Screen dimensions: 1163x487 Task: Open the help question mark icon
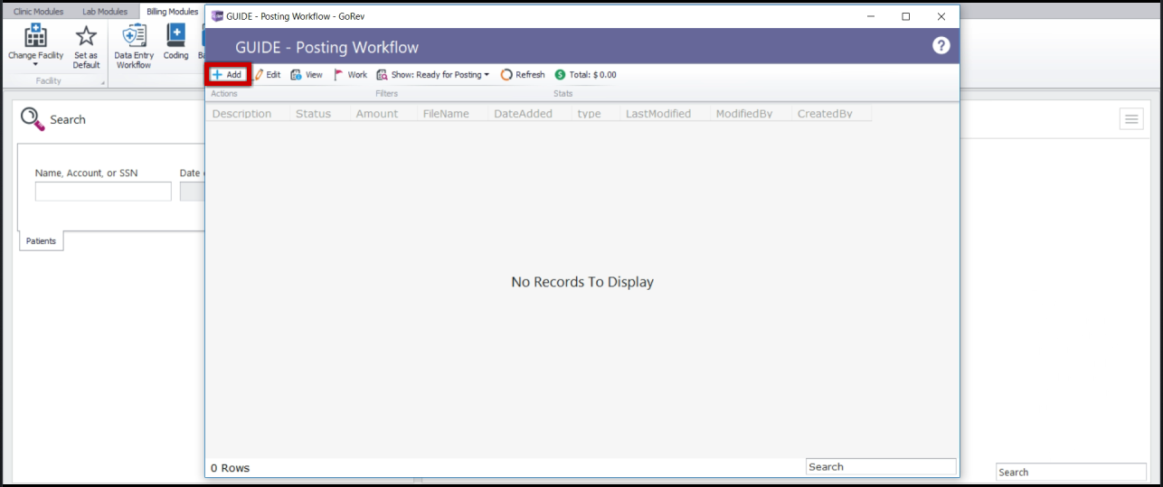click(x=941, y=45)
